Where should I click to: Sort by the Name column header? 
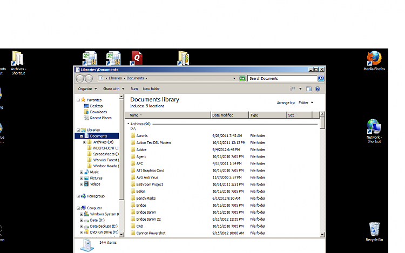coord(168,115)
